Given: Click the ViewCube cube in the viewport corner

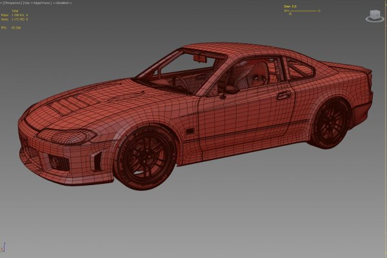Looking at the screenshot, I should pos(374,14).
